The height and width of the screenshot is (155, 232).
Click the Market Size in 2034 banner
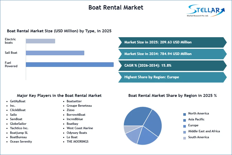(x=172, y=54)
